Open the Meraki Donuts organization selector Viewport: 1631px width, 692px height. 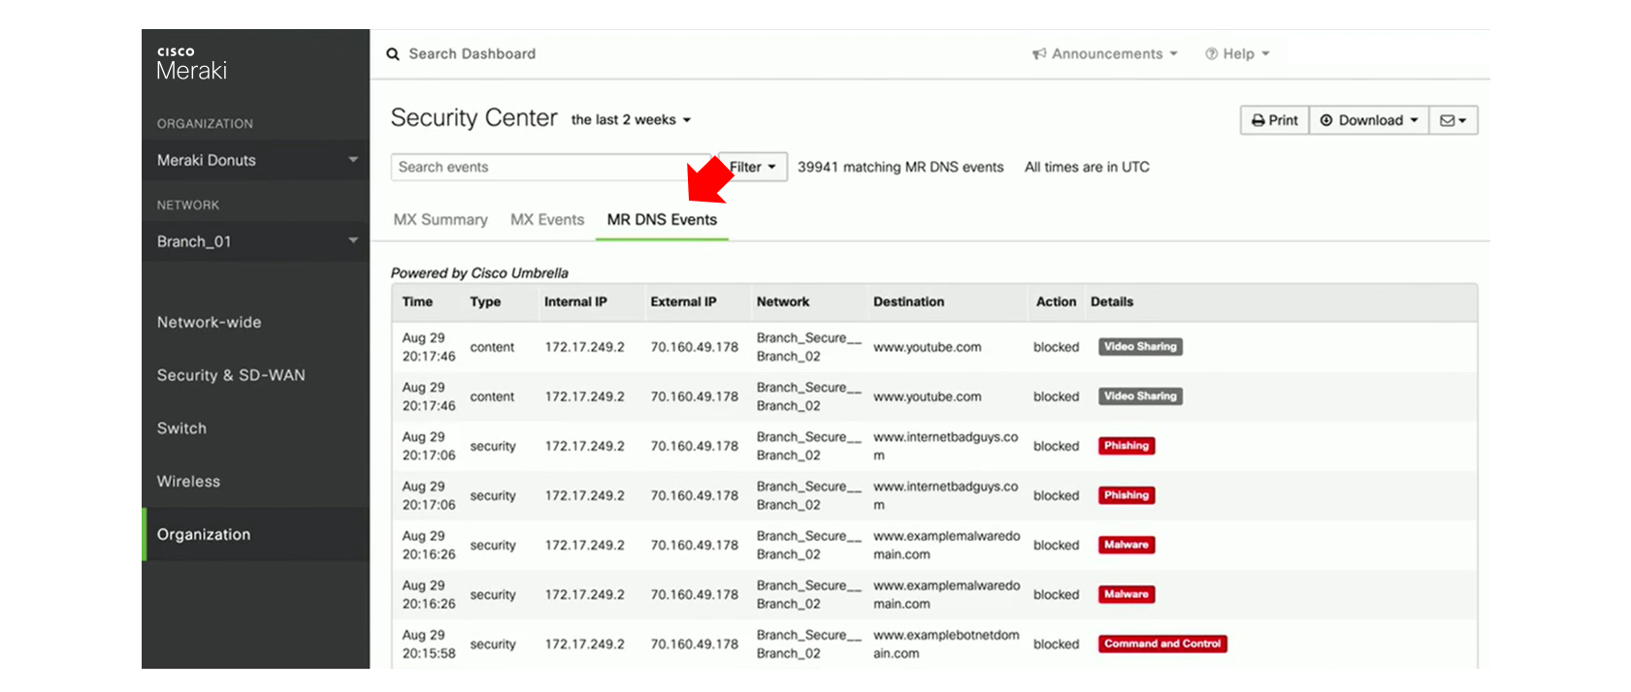tap(256, 160)
